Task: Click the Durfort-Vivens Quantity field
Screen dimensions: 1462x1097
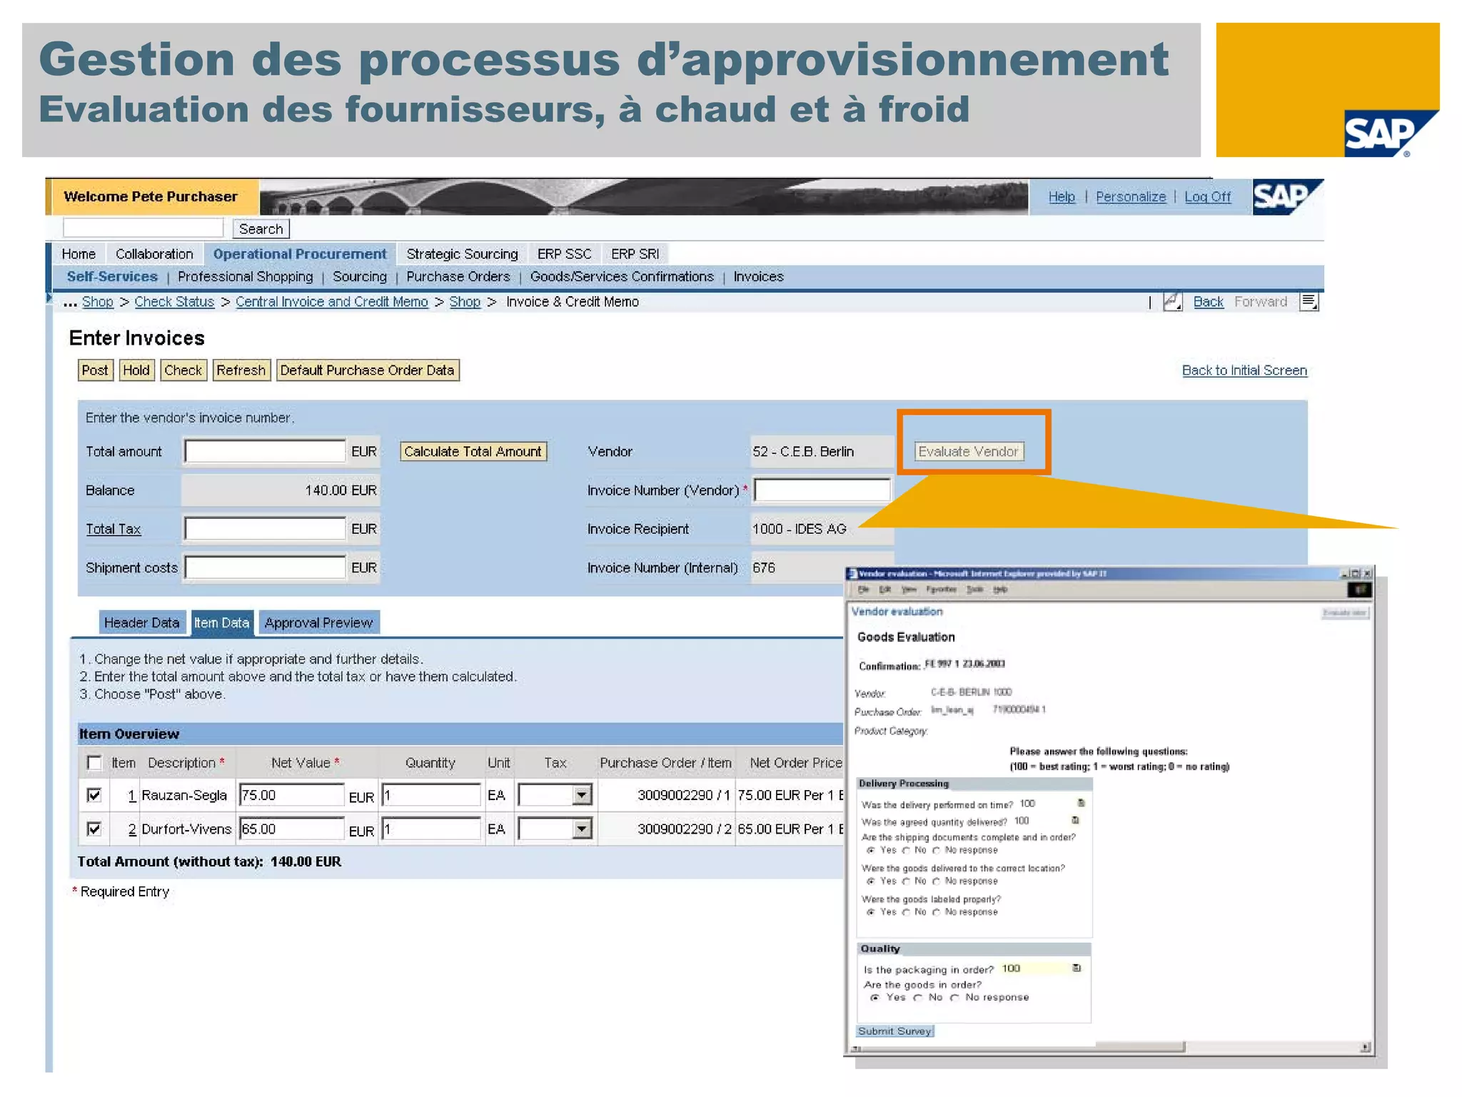Action: click(x=431, y=829)
